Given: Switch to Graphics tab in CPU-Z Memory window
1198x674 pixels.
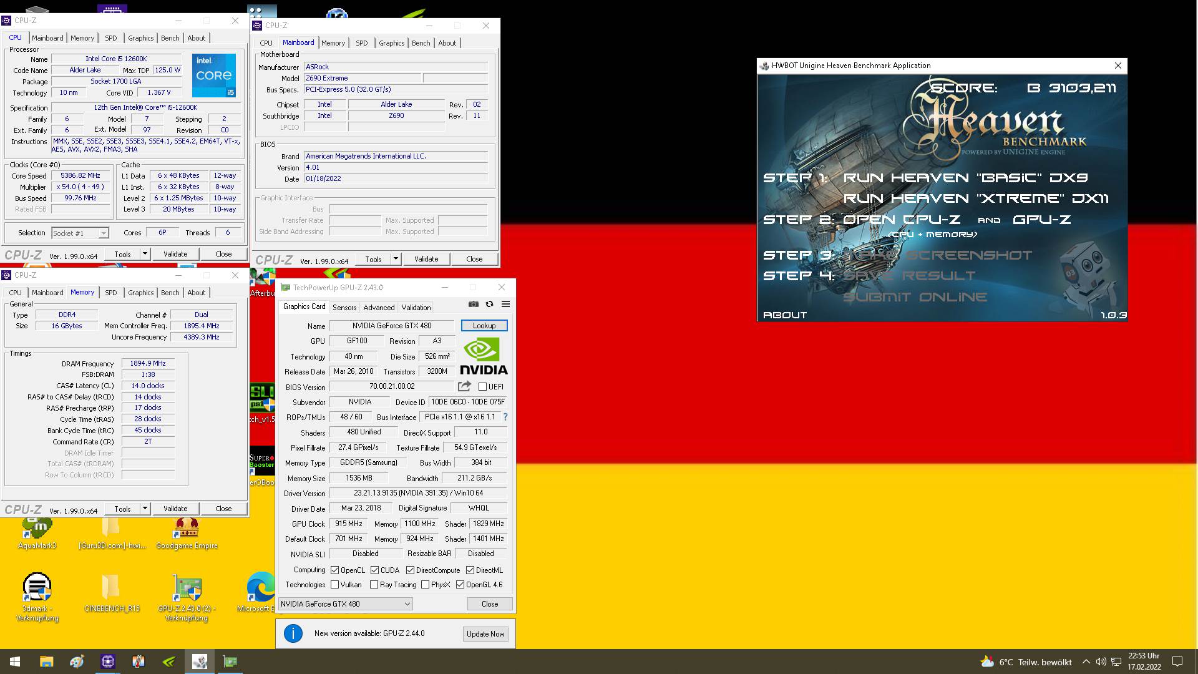Looking at the screenshot, I should (x=141, y=293).
